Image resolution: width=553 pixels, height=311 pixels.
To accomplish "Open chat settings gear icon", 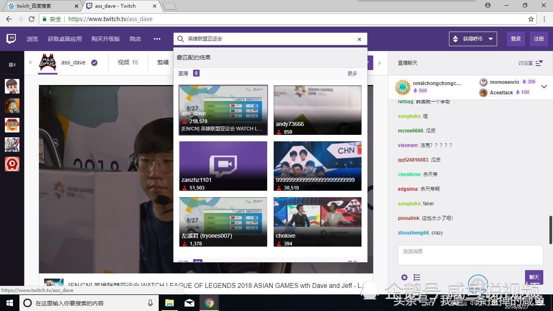I will [404, 277].
